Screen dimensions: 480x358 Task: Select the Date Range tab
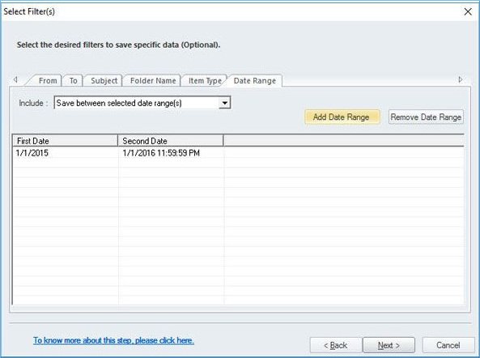click(255, 81)
